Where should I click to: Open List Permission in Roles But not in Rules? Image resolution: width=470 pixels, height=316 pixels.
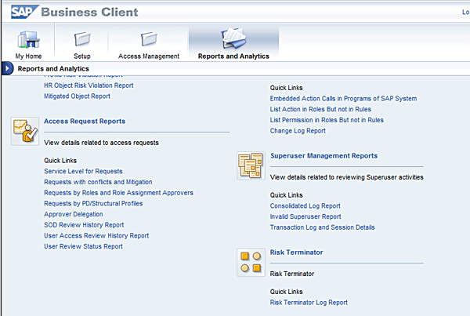327,120
